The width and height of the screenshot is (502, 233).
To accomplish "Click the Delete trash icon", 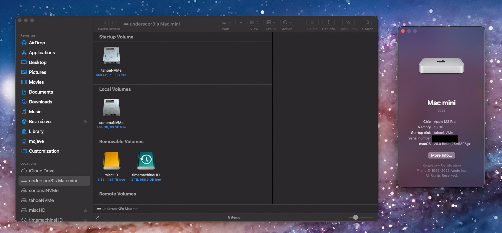I will (312, 22).
